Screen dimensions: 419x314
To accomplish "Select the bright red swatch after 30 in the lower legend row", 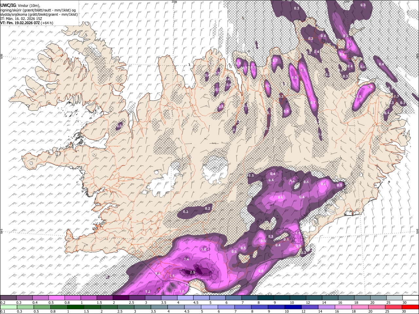I will point(410,307).
